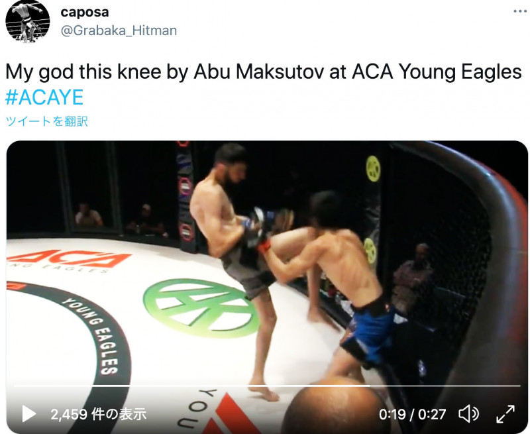This screenshot has height=434, width=530.
Task: Mute the video with the speaker icon
Action: pyautogui.click(x=468, y=414)
